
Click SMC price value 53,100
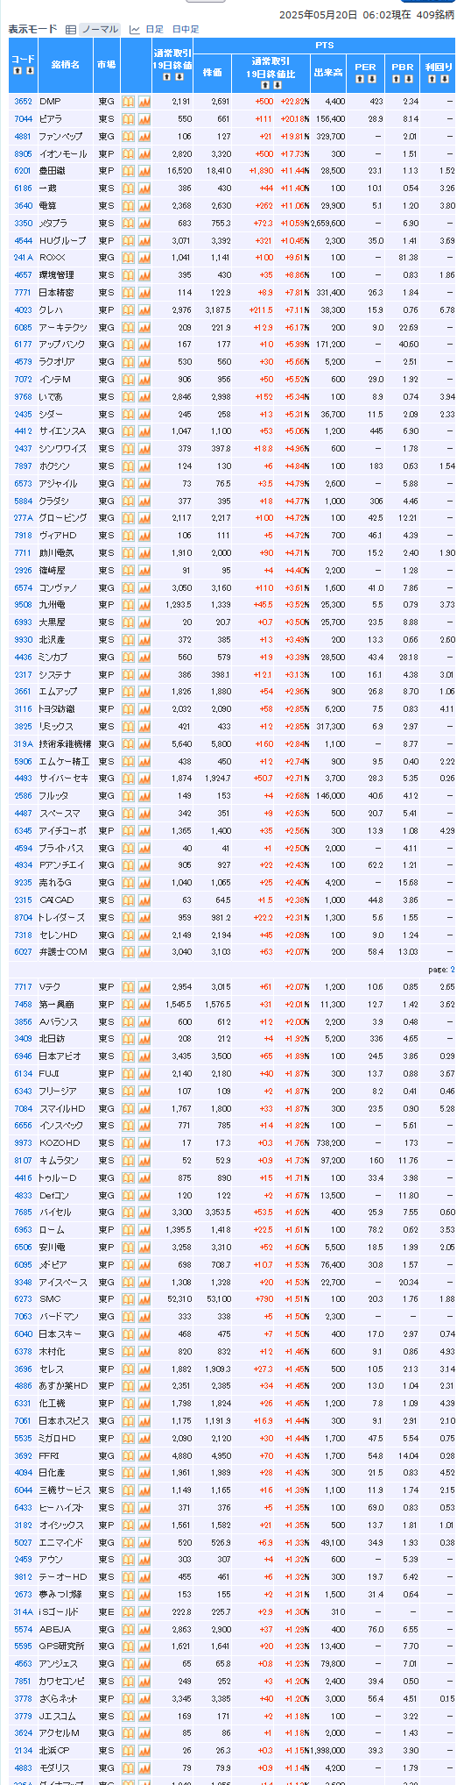coord(217,1299)
